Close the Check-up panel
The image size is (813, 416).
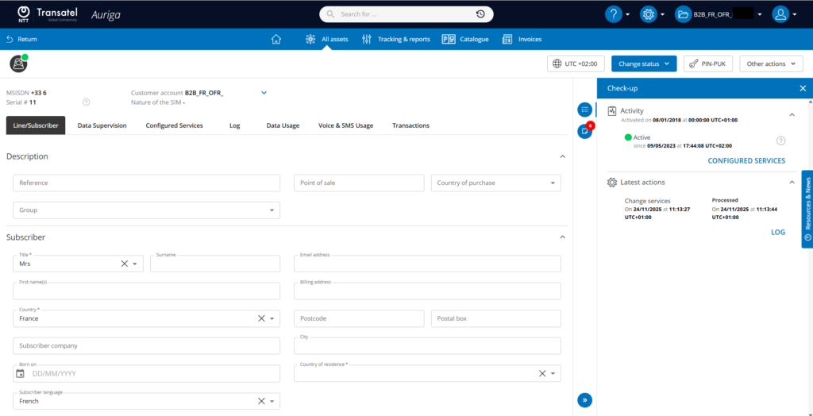click(x=803, y=88)
